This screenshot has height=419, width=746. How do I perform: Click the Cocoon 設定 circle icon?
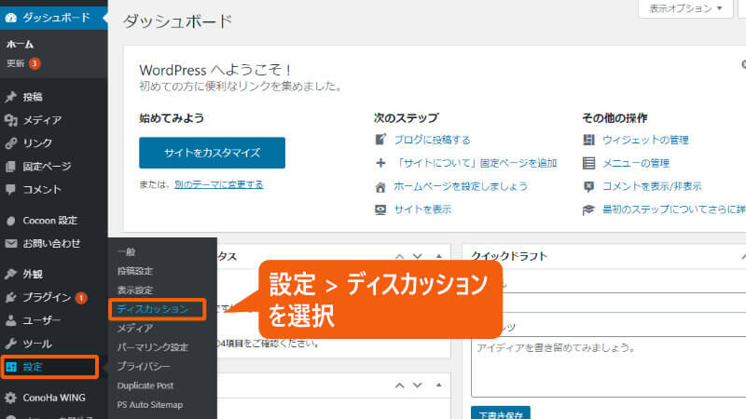[11, 221]
